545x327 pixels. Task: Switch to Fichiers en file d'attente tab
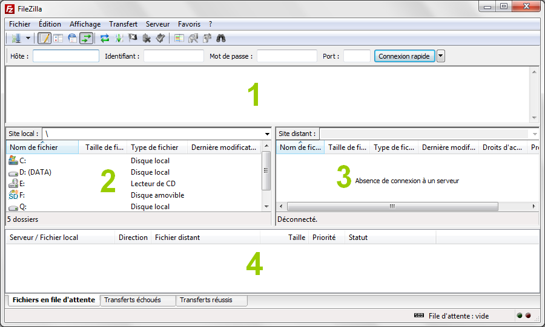pos(54,300)
